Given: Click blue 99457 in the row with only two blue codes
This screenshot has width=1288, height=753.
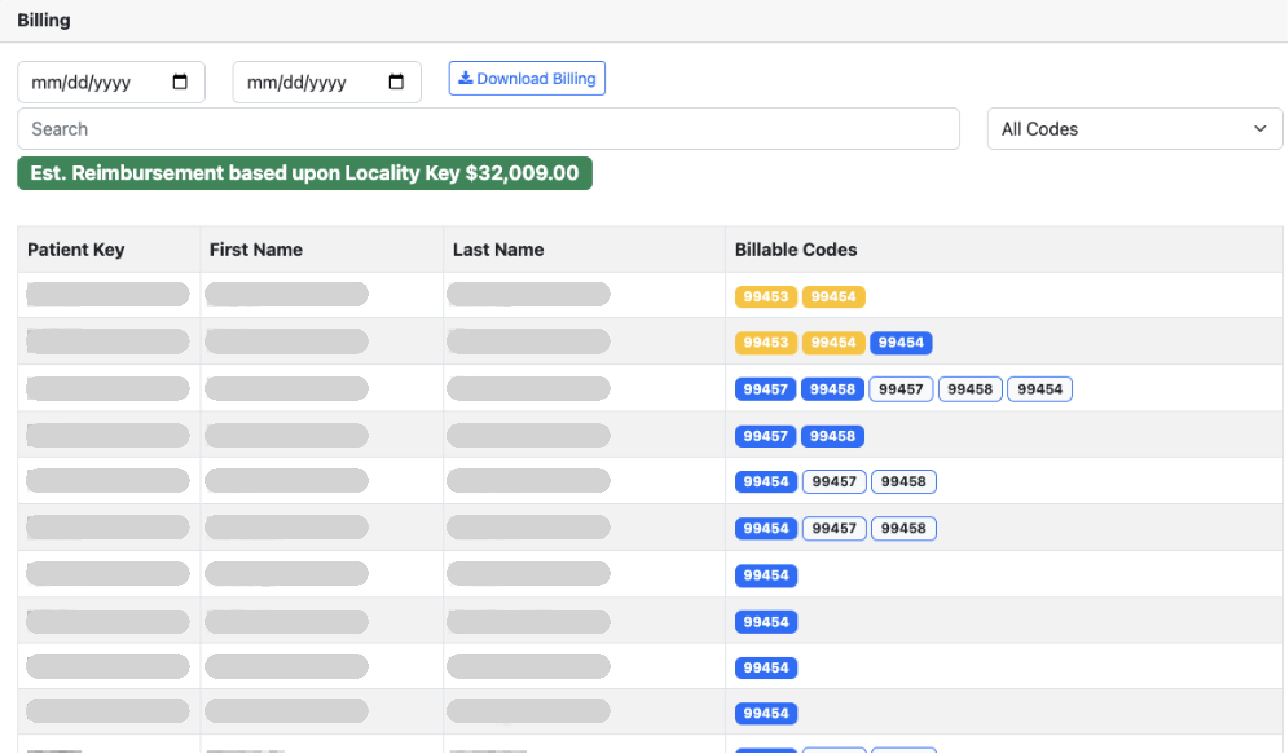Looking at the screenshot, I should [x=765, y=436].
